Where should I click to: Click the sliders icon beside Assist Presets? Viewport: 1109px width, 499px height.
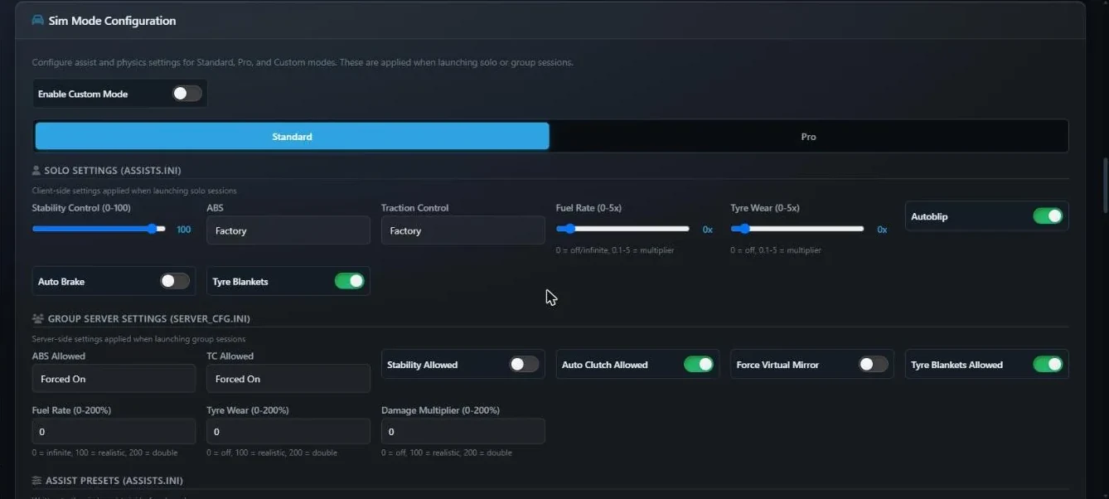click(36, 481)
